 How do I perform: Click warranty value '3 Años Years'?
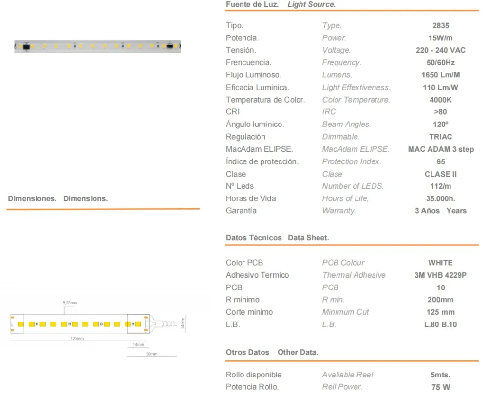click(x=440, y=210)
